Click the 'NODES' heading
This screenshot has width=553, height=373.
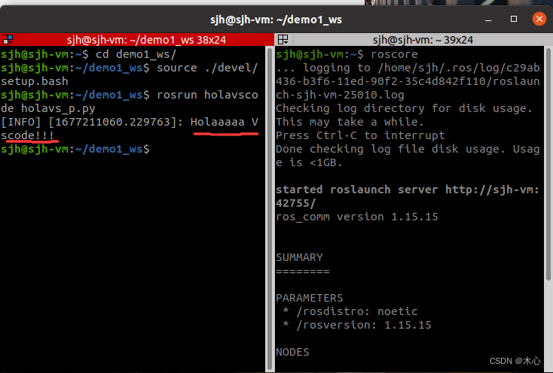[x=292, y=352]
